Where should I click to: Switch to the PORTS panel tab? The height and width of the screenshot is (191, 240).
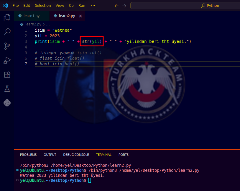click(124, 155)
